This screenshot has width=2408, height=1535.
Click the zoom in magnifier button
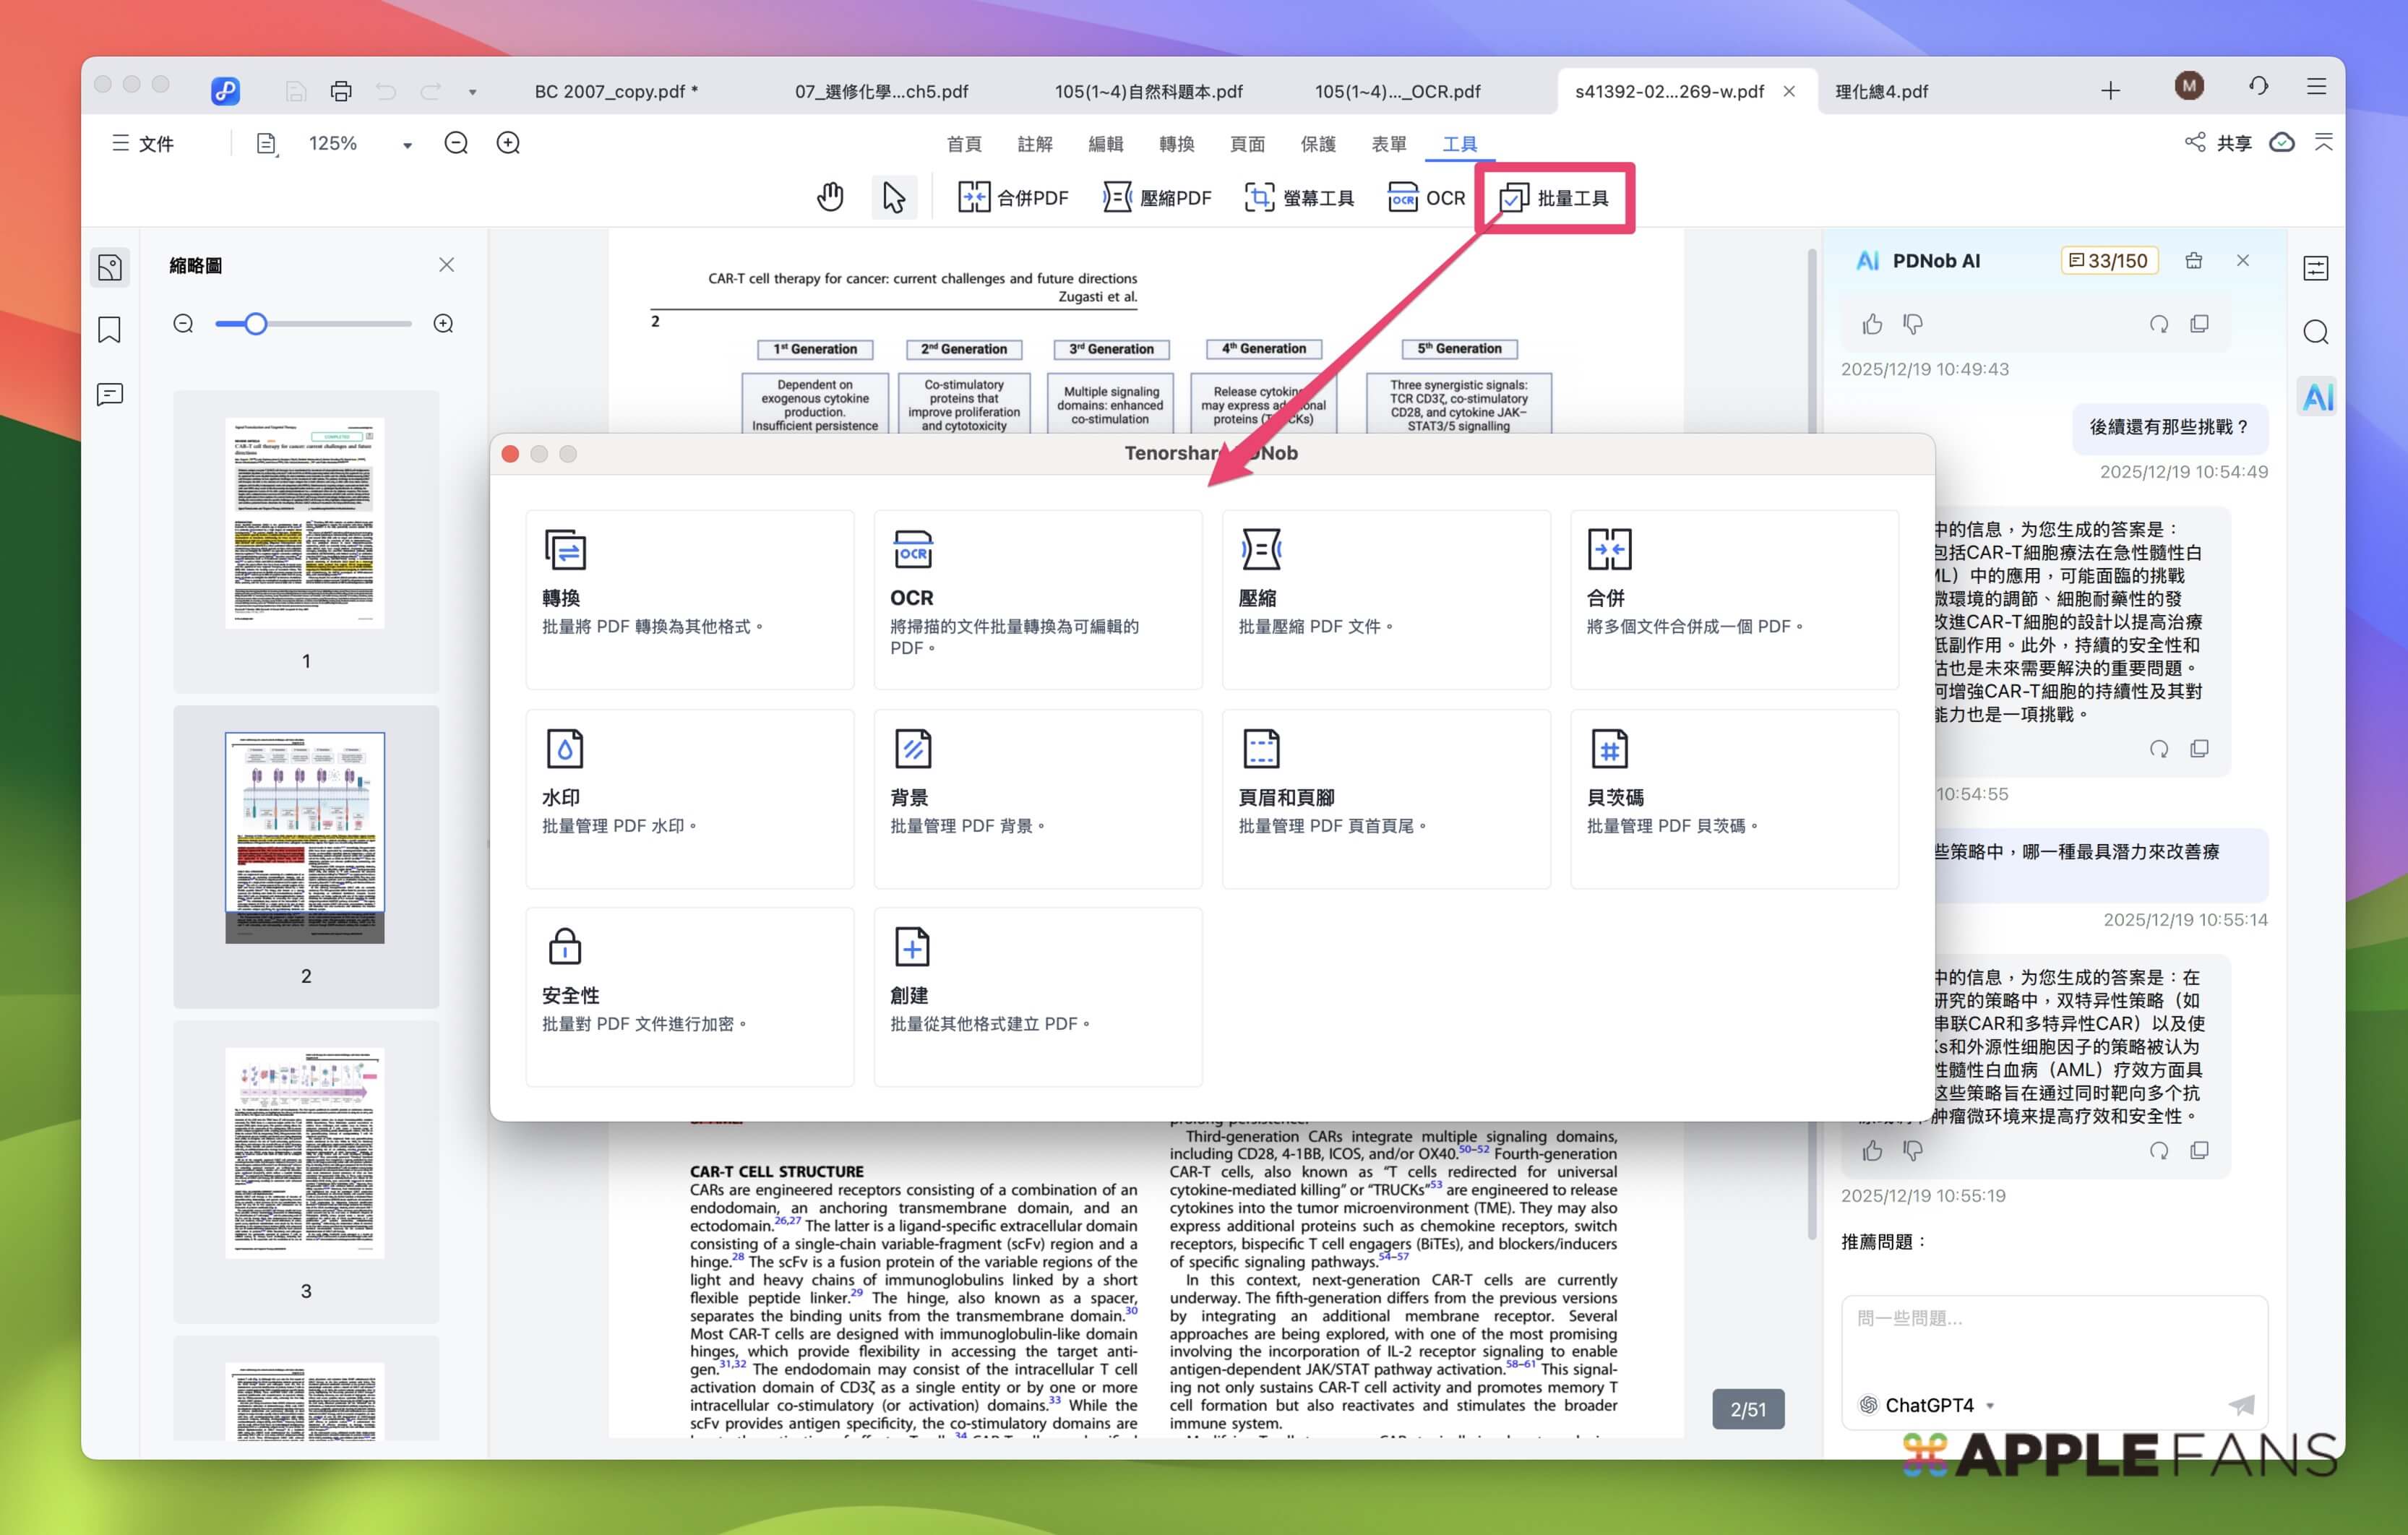point(508,143)
